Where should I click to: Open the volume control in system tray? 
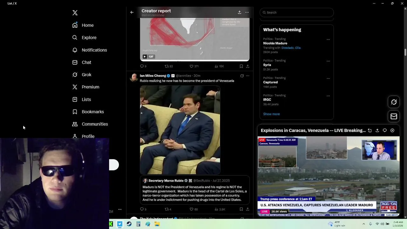382,224
